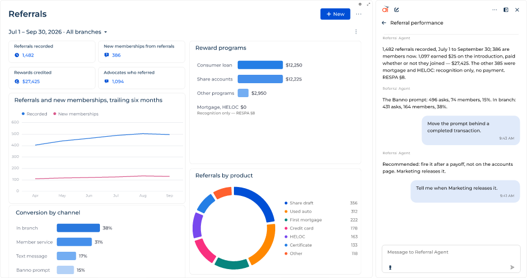Open chat panel three-dot options

coord(495,9)
